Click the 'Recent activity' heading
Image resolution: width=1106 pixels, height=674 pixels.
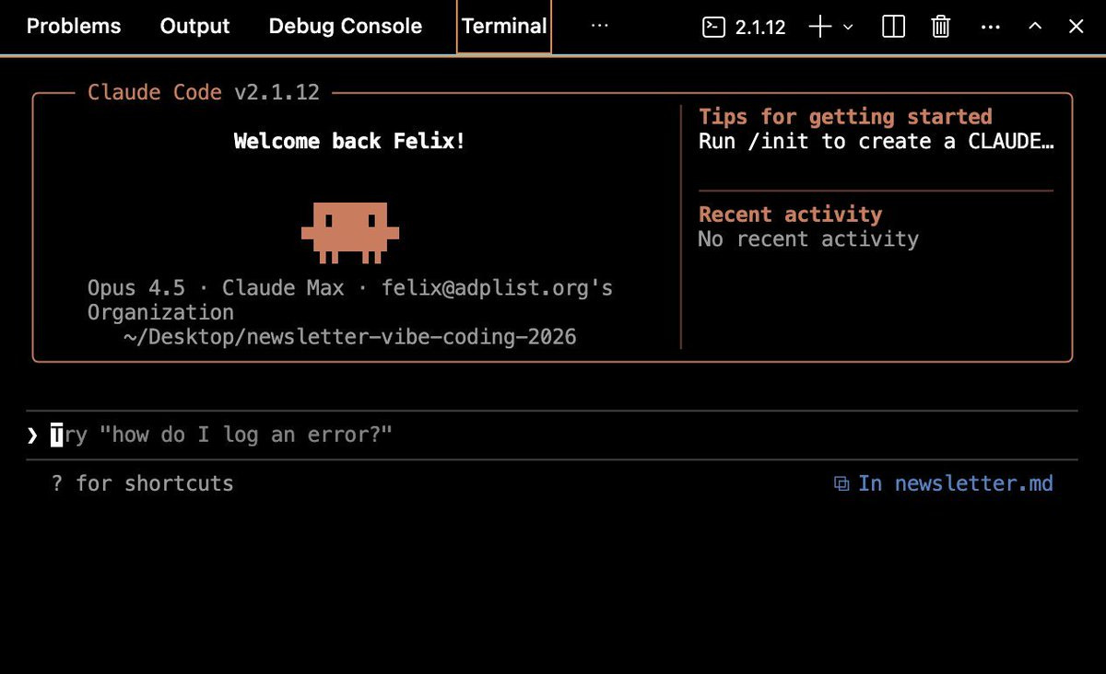click(x=790, y=215)
